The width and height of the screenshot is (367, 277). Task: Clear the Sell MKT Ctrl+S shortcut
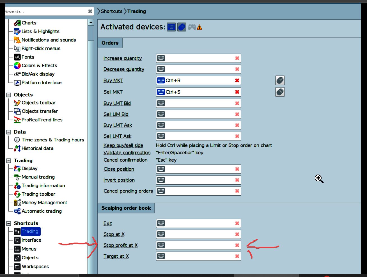coord(237,92)
